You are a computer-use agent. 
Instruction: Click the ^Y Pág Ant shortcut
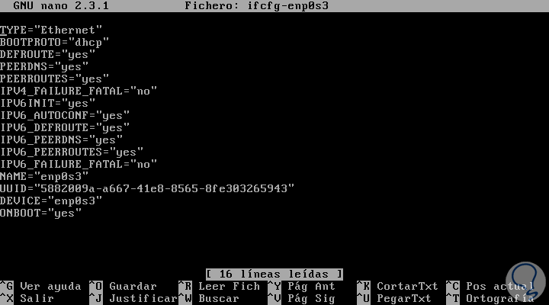pos(301,286)
